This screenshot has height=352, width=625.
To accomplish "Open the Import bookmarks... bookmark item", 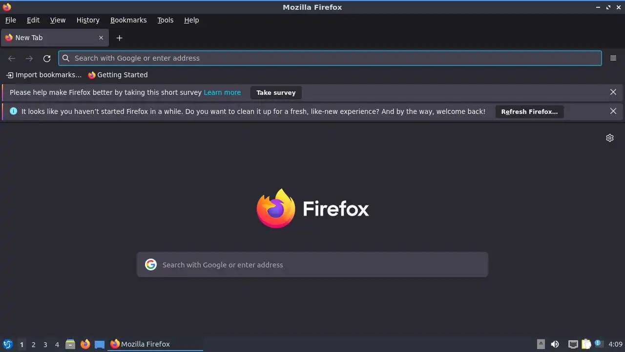I will pyautogui.click(x=44, y=75).
